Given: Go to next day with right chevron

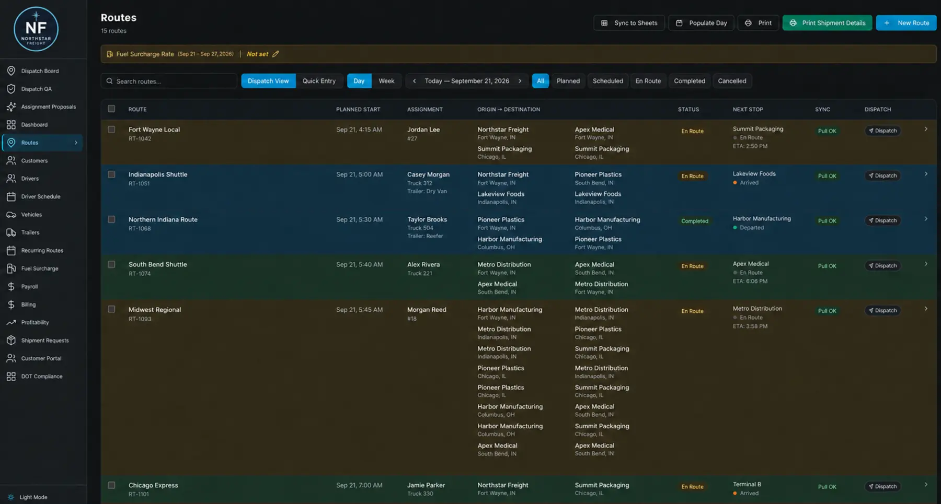Looking at the screenshot, I should point(520,81).
